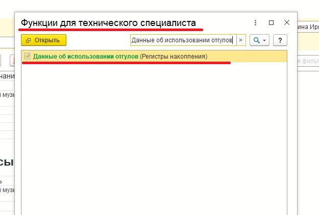Open the three-dots menu in the dialog title
319x215 pixels.
[255, 22]
